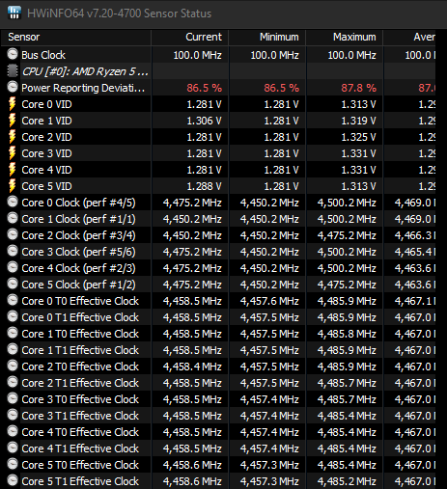
Task: Click the lightning bolt icon for Core 3 VID
Action: (x=13, y=153)
